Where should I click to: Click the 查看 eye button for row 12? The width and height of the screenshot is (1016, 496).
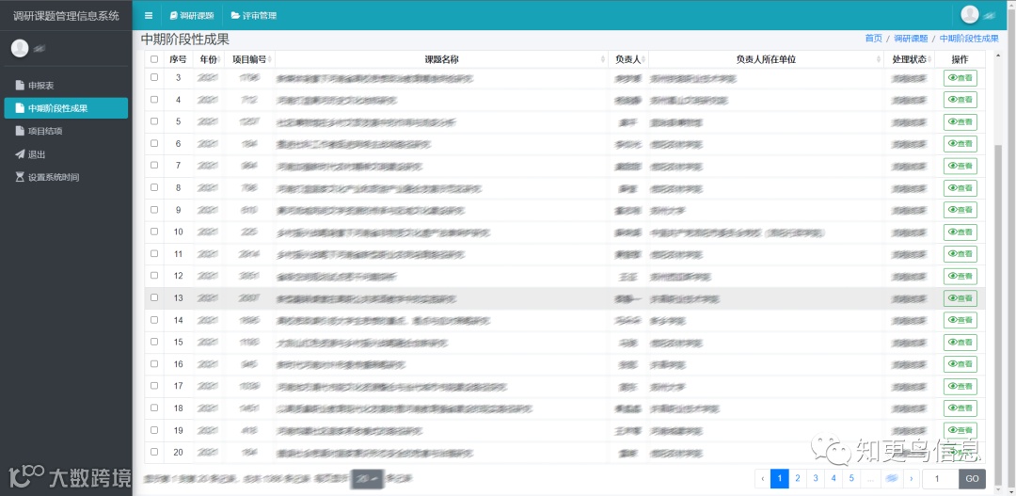(960, 276)
